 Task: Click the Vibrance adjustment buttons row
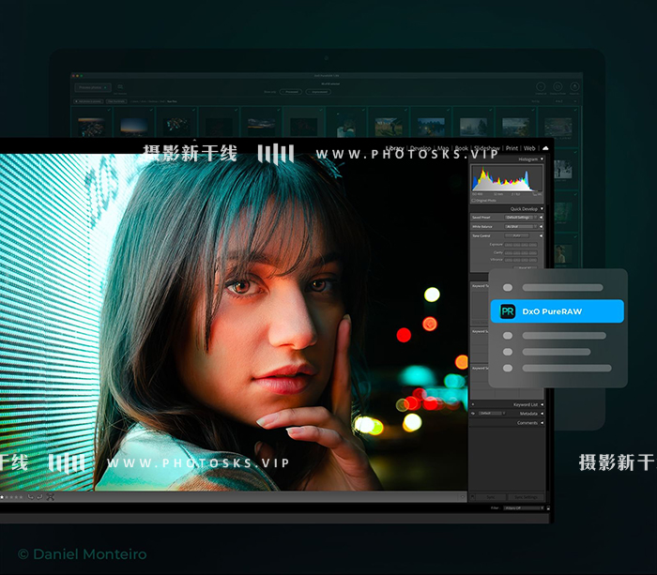[521, 260]
